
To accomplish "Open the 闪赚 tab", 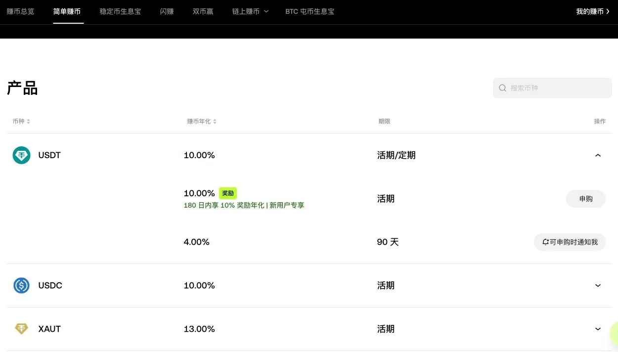I will [167, 11].
